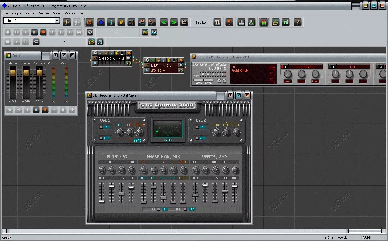
Task: Select previous program with green left arrows
Action: [x=164, y=22]
